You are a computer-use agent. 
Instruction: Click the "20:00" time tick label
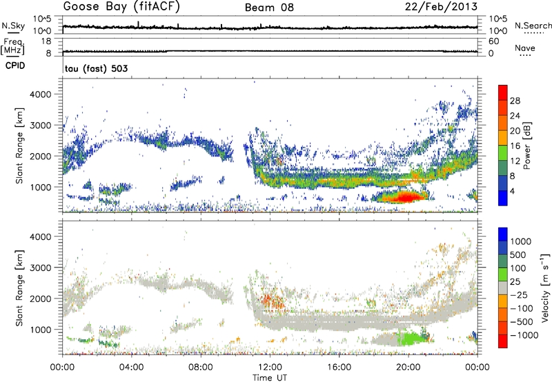[408, 368]
